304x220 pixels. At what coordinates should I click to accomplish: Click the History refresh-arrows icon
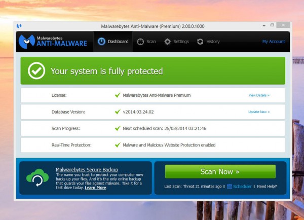point(200,42)
